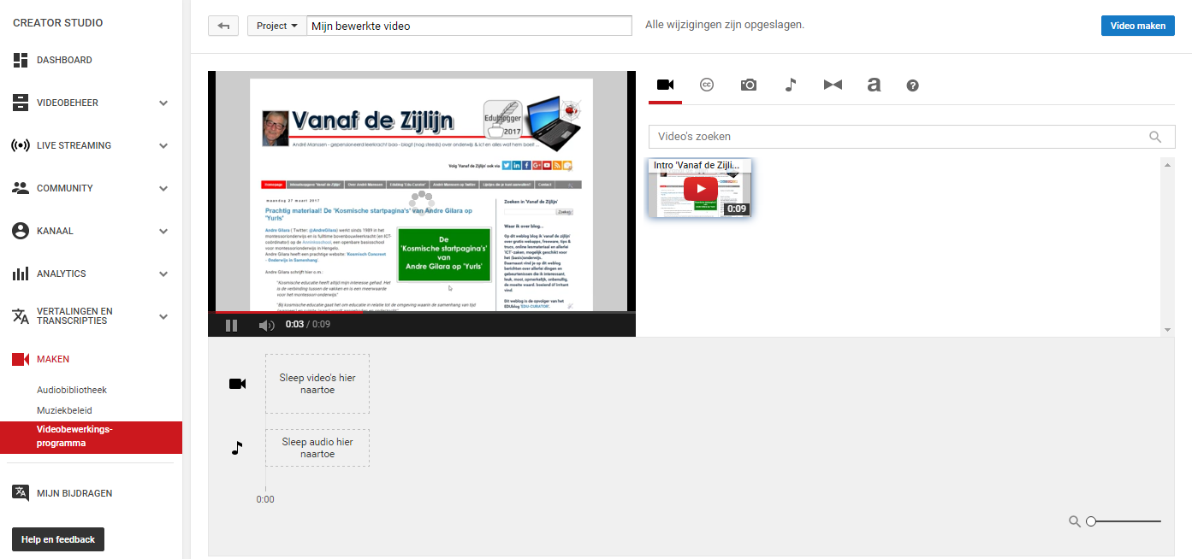The image size is (1192, 559).
Task: Expand the Kanaal chevron
Action: 163,232
